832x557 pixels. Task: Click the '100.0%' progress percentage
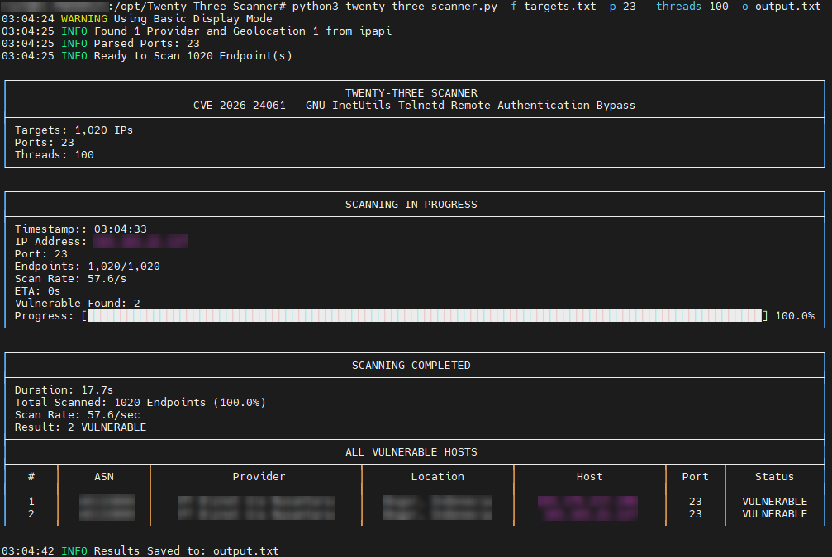[x=795, y=316]
